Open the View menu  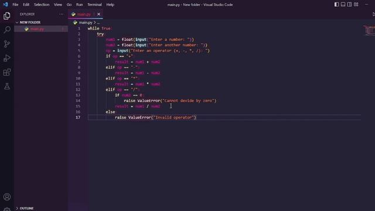[58, 5]
